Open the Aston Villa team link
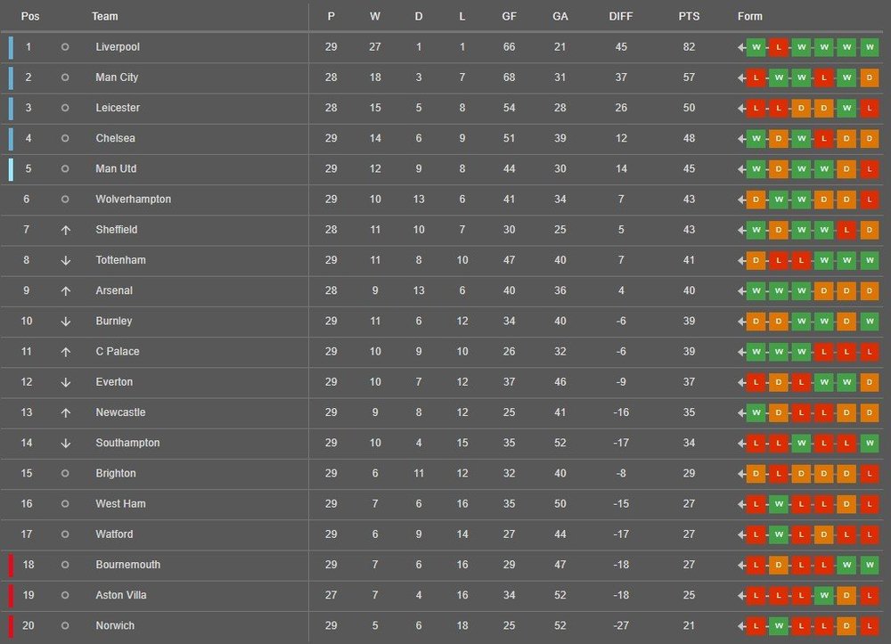This screenshot has height=644, width=891. [x=121, y=595]
